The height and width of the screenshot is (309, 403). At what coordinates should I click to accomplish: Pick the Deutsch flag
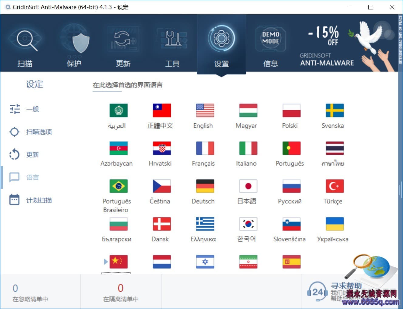pos(205,186)
